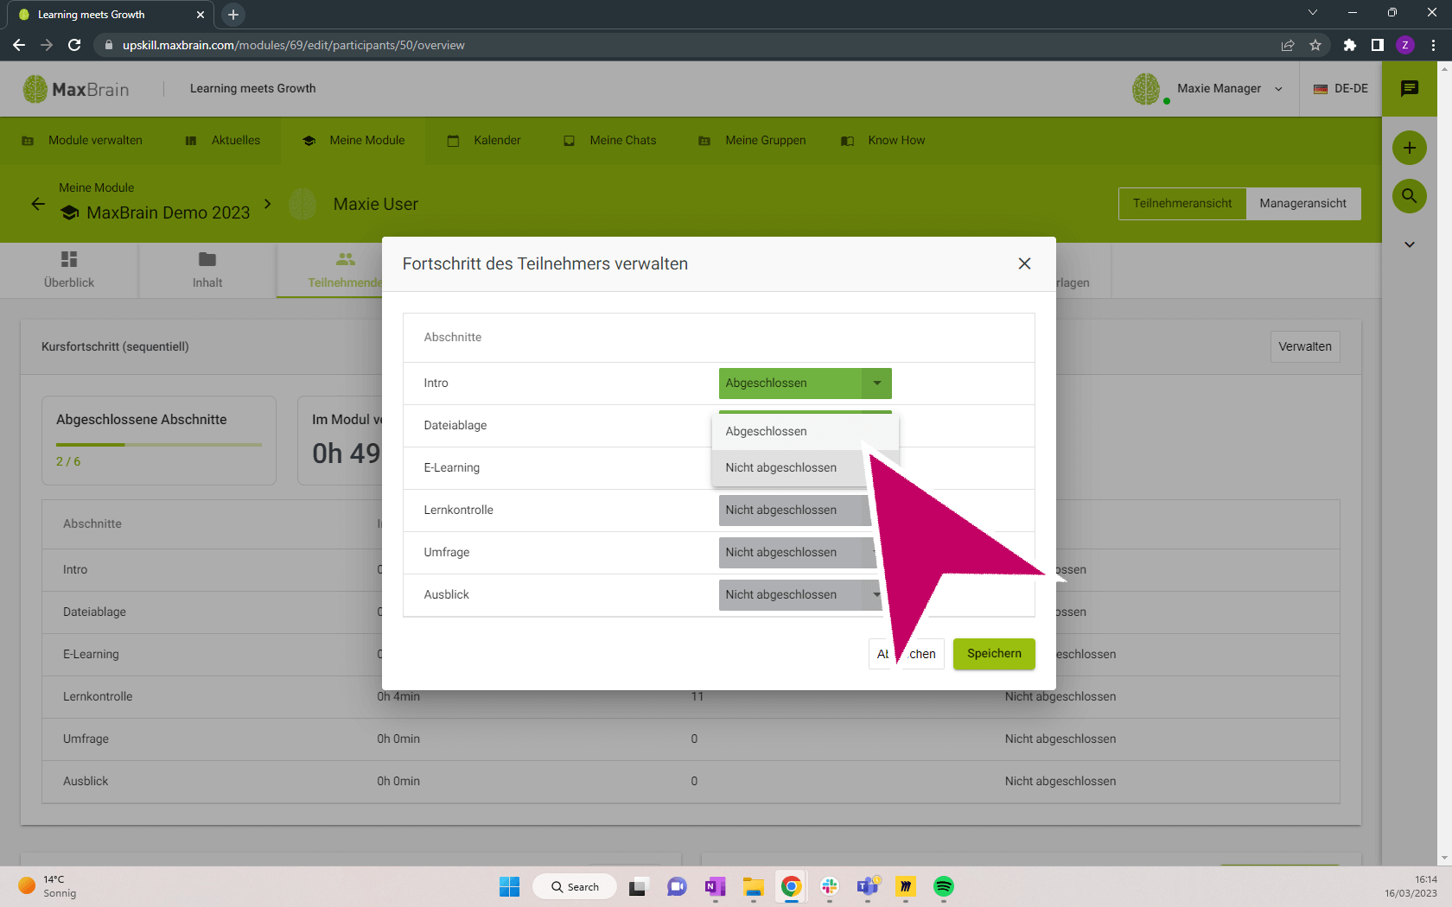Change language via DE-DE selector

pos(1341,89)
